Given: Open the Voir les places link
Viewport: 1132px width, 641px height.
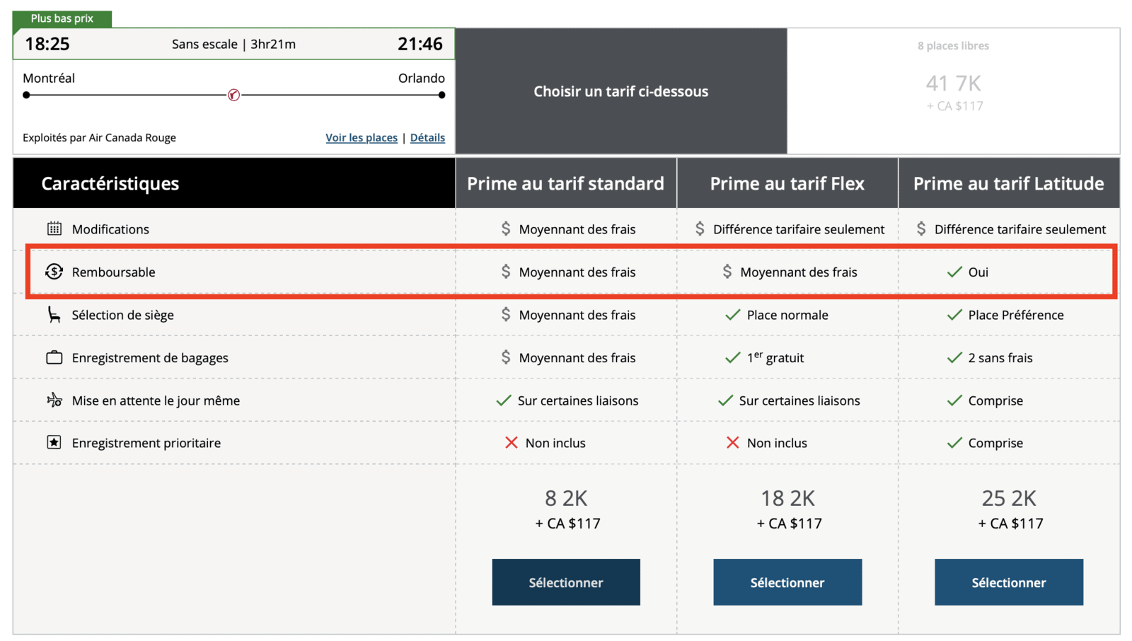Looking at the screenshot, I should click(361, 138).
